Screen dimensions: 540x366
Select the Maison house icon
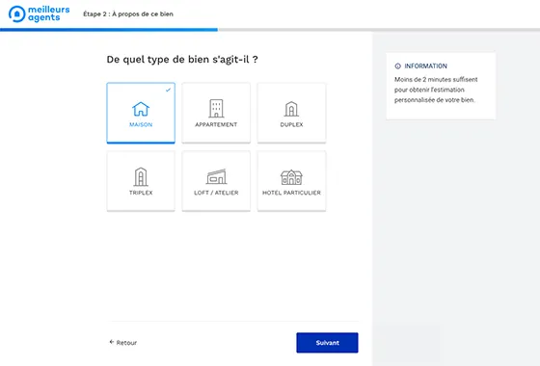click(x=141, y=109)
